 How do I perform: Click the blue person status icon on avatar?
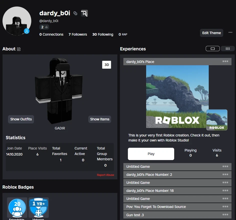click(27, 31)
